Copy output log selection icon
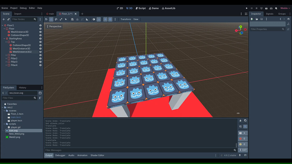The image size is (292, 164). (245, 120)
